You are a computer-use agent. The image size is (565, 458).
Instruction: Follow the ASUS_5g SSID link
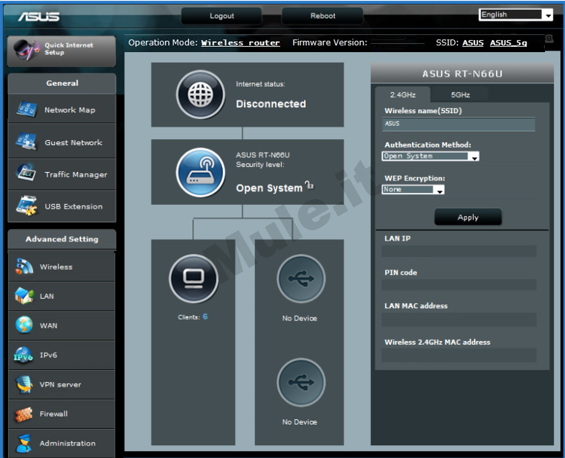click(508, 43)
